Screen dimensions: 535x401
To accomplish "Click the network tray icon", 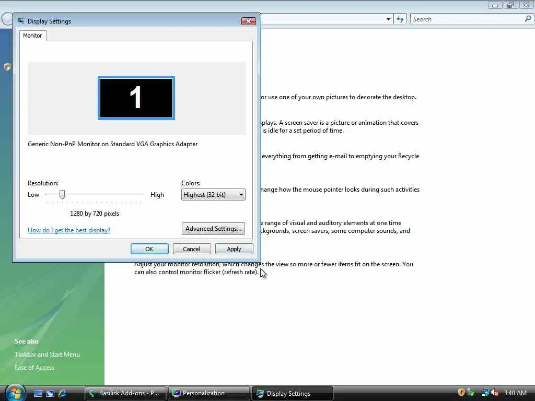I will pyautogui.click(x=485, y=393).
